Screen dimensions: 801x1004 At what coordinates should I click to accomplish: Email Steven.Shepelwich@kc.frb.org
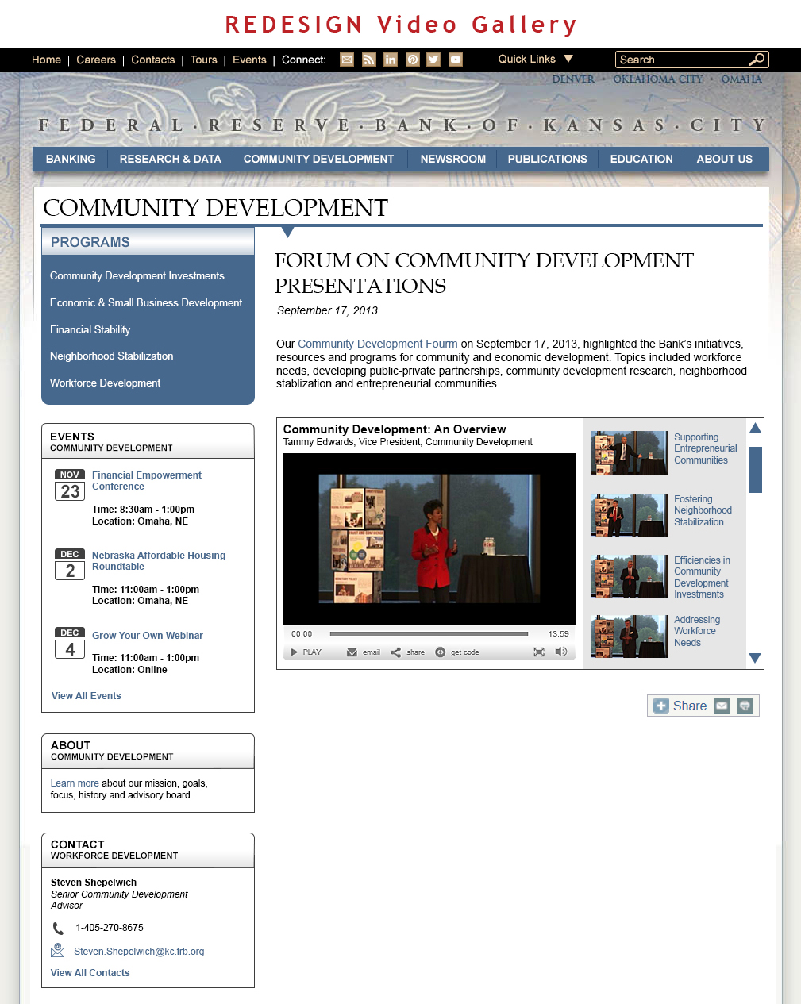coord(139,952)
